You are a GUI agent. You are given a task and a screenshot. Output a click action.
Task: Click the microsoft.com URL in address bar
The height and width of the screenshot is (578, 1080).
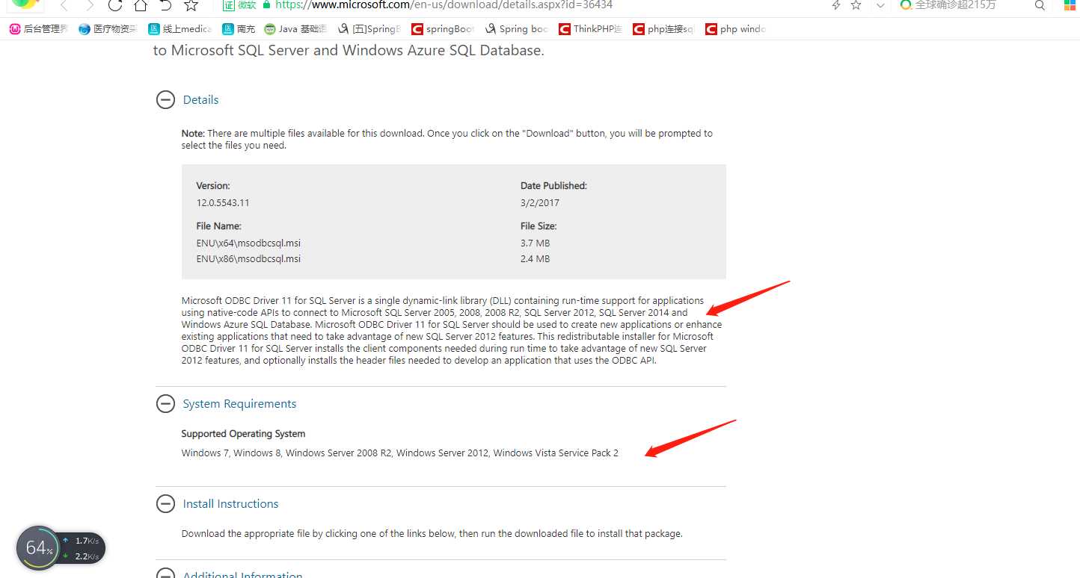[x=444, y=4]
